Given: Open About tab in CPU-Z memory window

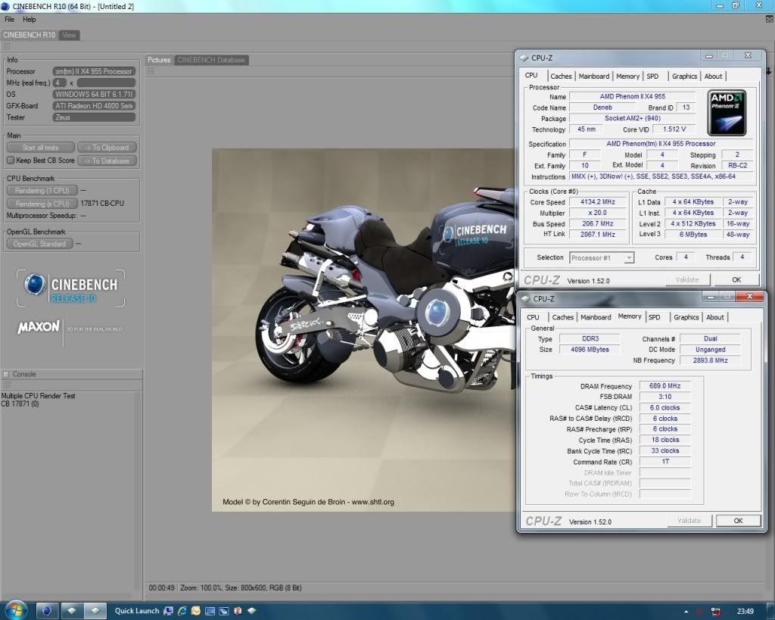Looking at the screenshot, I should click(715, 317).
